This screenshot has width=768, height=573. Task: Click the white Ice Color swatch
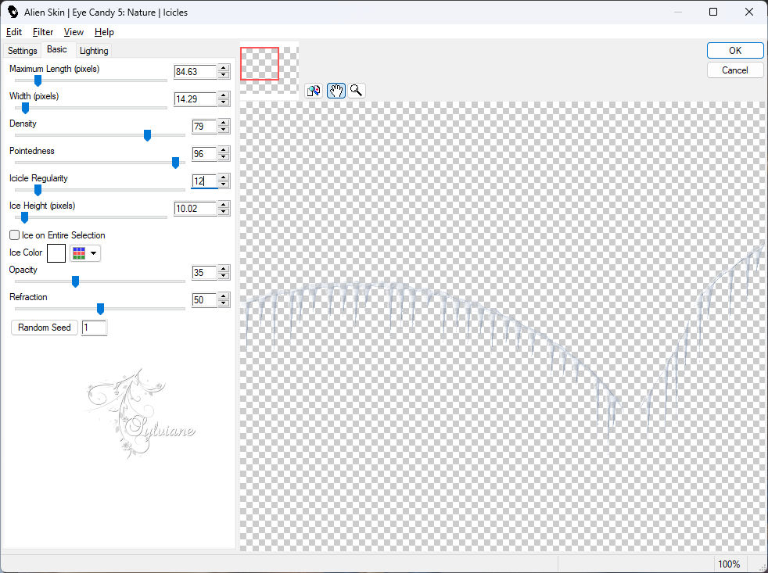coord(56,253)
